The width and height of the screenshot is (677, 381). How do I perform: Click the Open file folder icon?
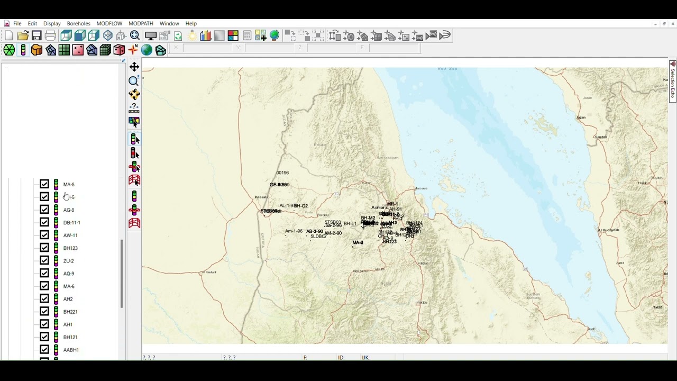click(23, 35)
